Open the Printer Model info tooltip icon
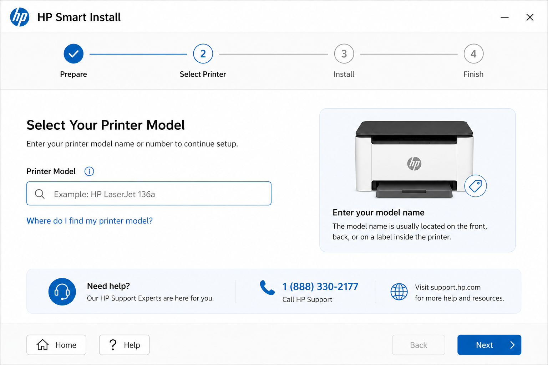Viewport: 548px width, 365px height. point(89,171)
